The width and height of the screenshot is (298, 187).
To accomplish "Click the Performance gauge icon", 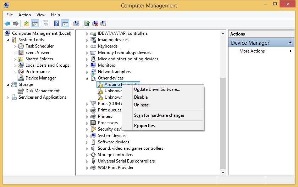I will point(21,72).
